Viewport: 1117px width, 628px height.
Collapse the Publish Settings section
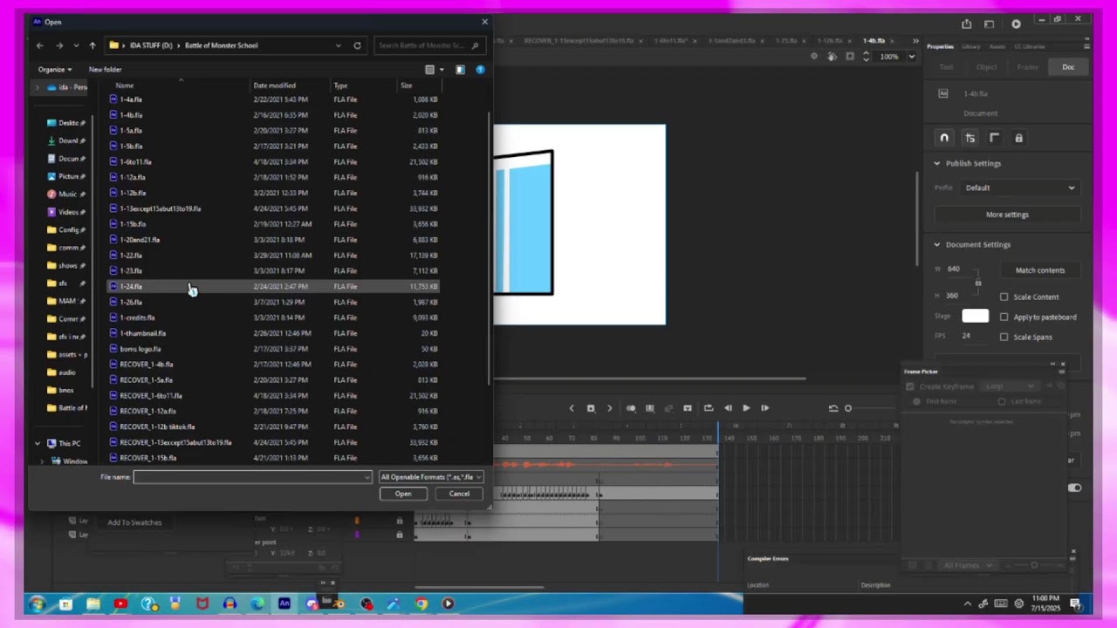(x=937, y=163)
